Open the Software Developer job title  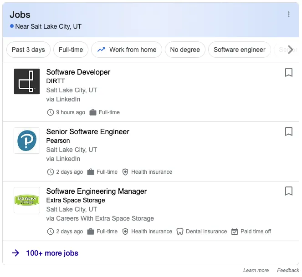tap(78, 72)
